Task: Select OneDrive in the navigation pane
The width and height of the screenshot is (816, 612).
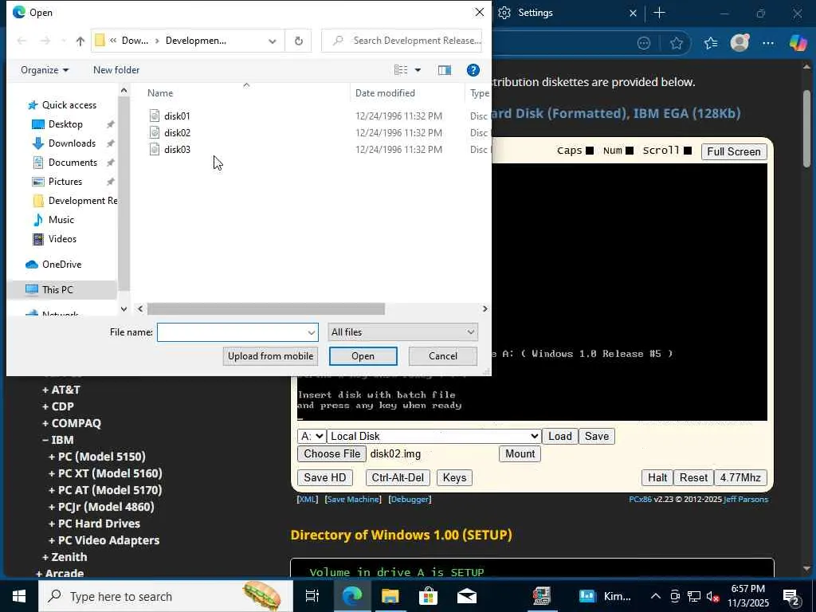Action: click(x=61, y=265)
